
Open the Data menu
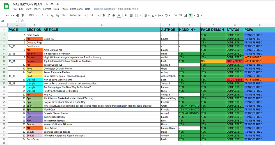[x=56, y=9]
